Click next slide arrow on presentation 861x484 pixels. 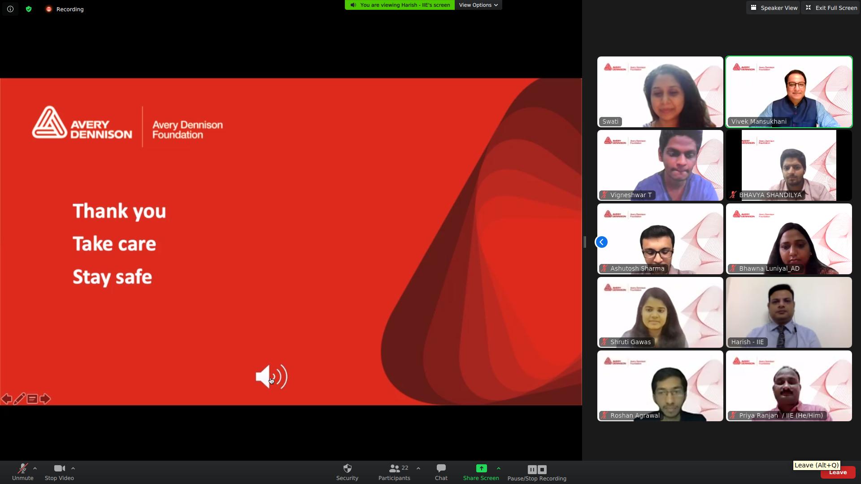point(45,398)
